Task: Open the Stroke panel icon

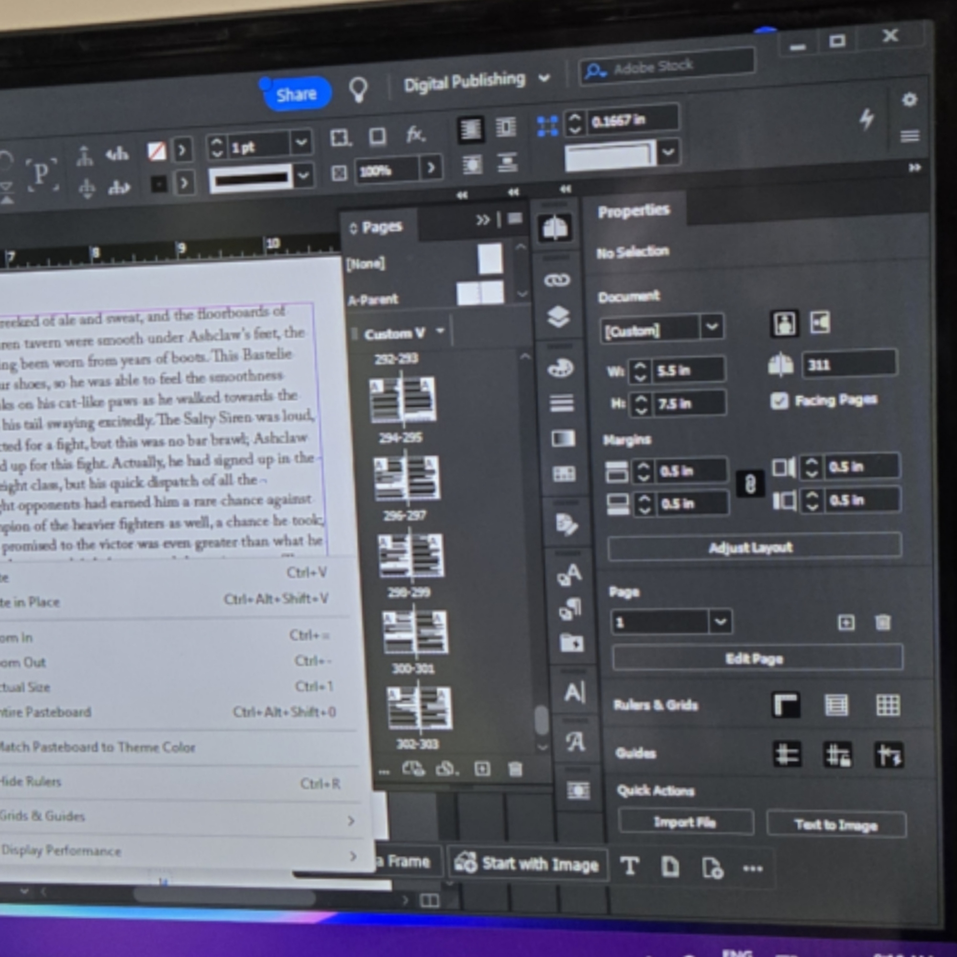Action: point(562,403)
